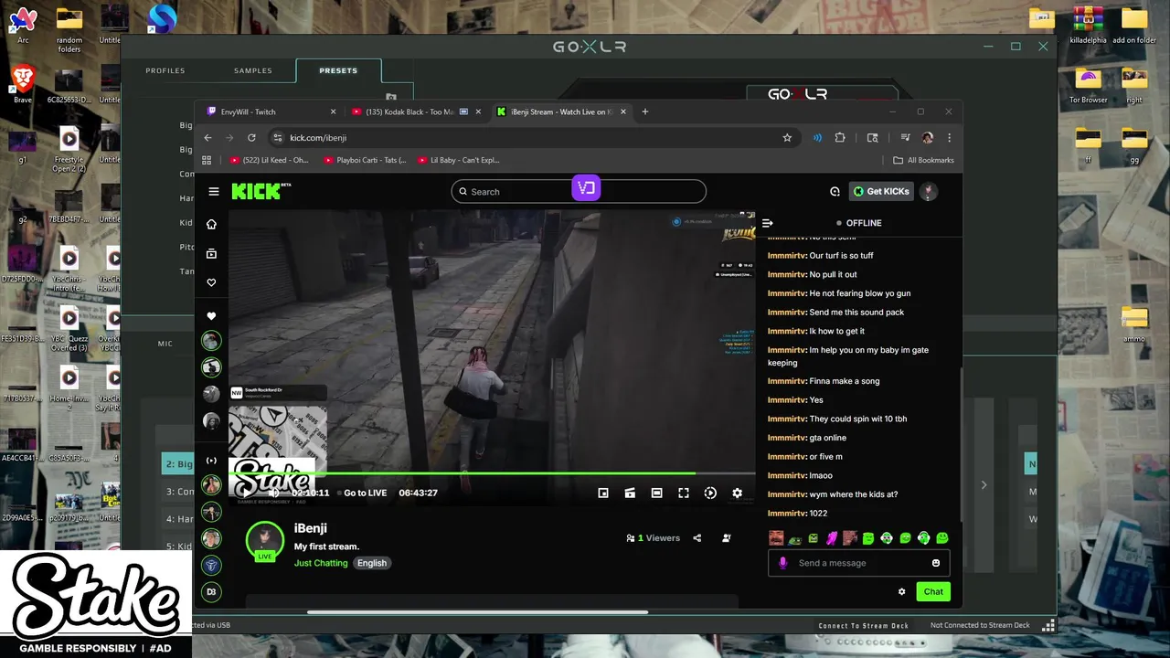Bookmark page with star icon
Image resolution: width=1170 pixels, height=658 pixels.
[x=787, y=138]
